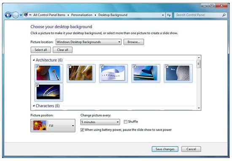Uncheck the dotted facade wallpaper checkbox

pos(167,67)
